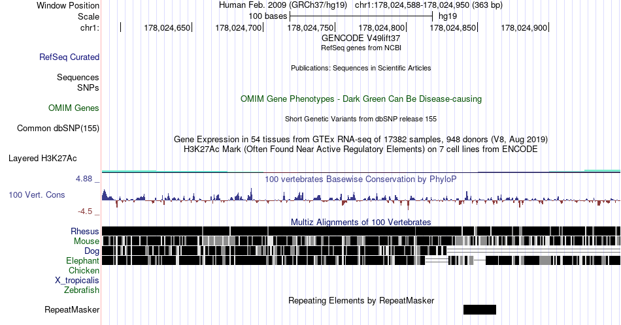The image size is (621, 325).
Task: Select the Layered H3K27Ac track label
Action: tap(42, 158)
